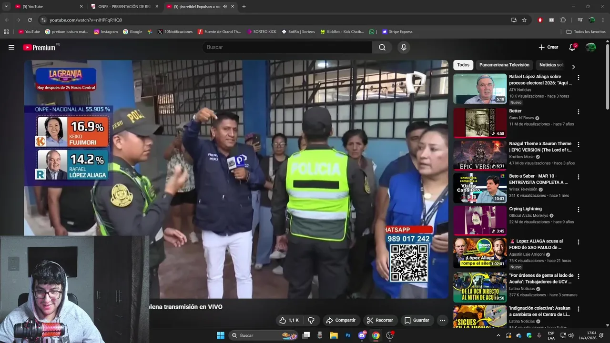This screenshot has width=610, height=343.
Task: Switch ESP LAA keyboard language indicator
Action: coord(551,335)
